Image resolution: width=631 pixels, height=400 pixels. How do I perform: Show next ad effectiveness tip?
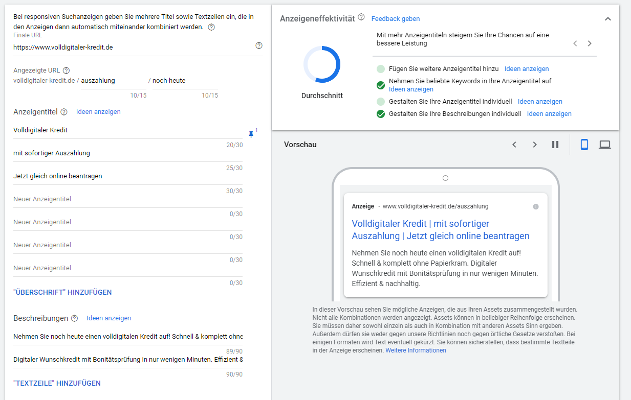pyautogui.click(x=590, y=43)
